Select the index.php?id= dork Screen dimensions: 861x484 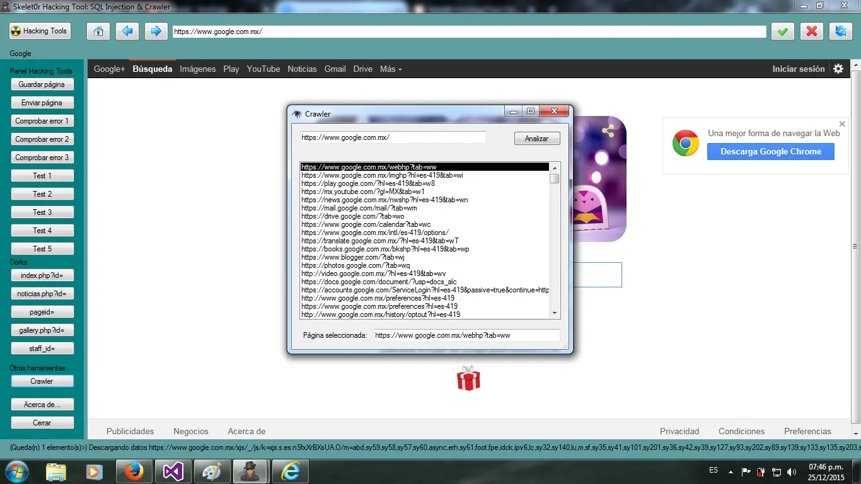coord(42,275)
